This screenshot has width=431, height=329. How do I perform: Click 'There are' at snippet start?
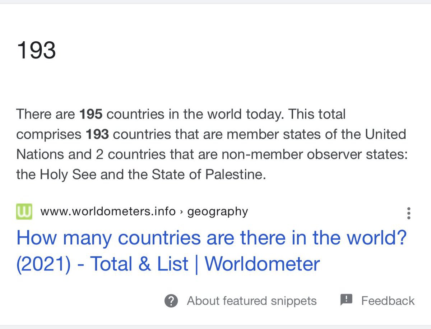tap(46, 115)
